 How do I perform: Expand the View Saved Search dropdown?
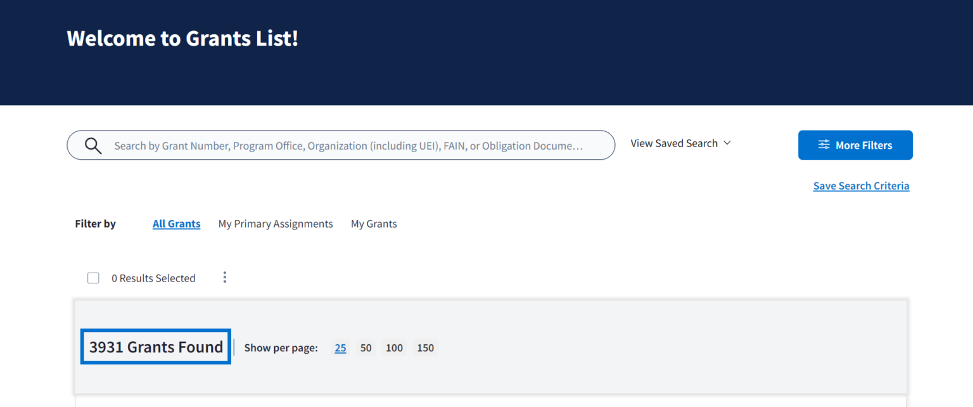tap(680, 143)
